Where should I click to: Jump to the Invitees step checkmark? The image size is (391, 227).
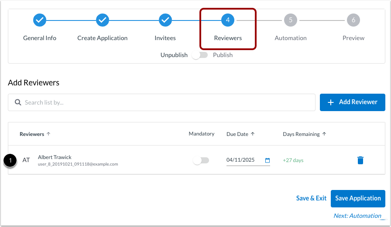coord(165,20)
